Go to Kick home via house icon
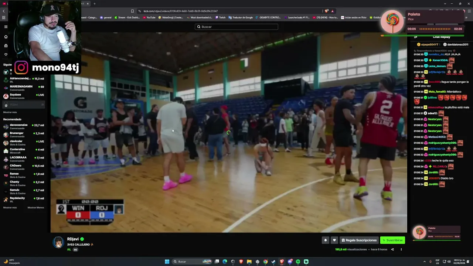The width and height of the screenshot is (473, 266). [6, 37]
